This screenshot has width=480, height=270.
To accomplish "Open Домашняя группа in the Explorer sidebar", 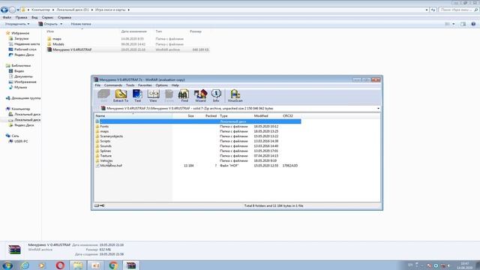I will pyautogui.click(x=25, y=98).
